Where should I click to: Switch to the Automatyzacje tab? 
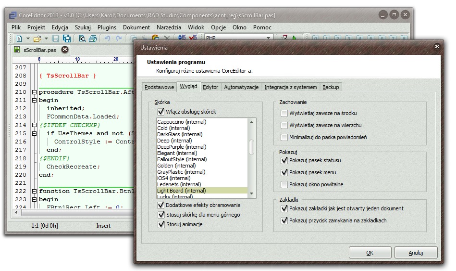coord(241,87)
